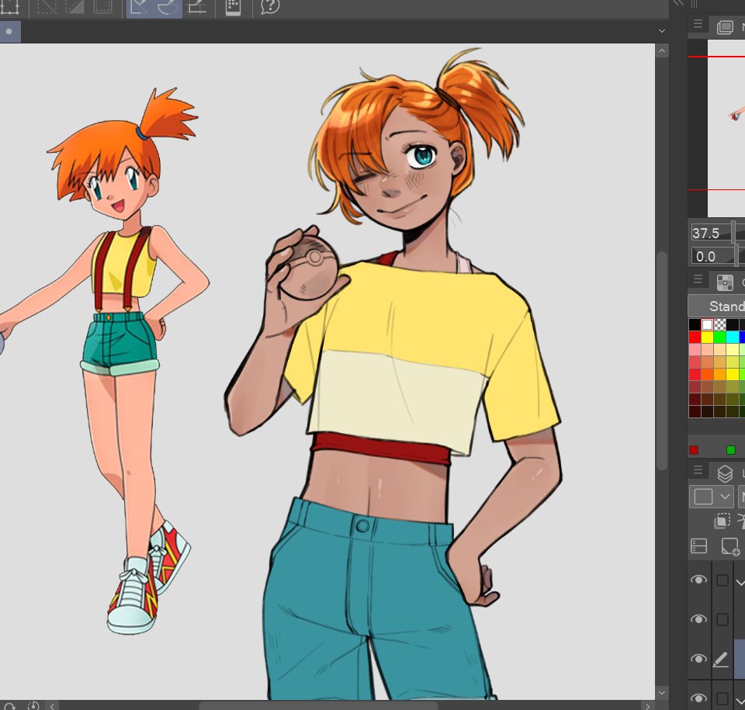Open the Layer palette hamburger menu
This screenshot has width=745, height=710.
point(698,470)
